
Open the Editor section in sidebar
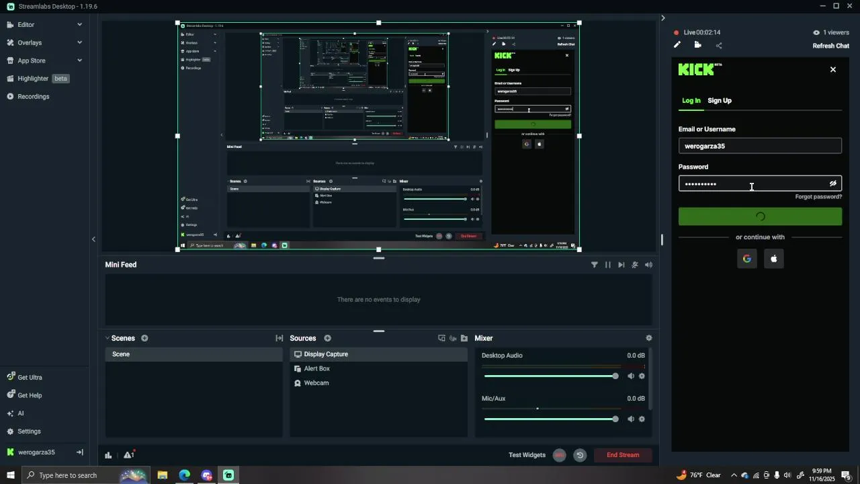point(26,24)
